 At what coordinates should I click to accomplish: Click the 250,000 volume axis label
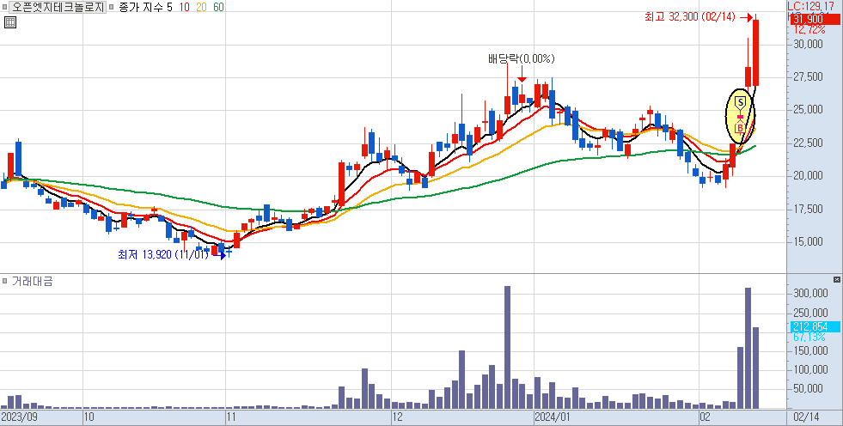pos(810,313)
